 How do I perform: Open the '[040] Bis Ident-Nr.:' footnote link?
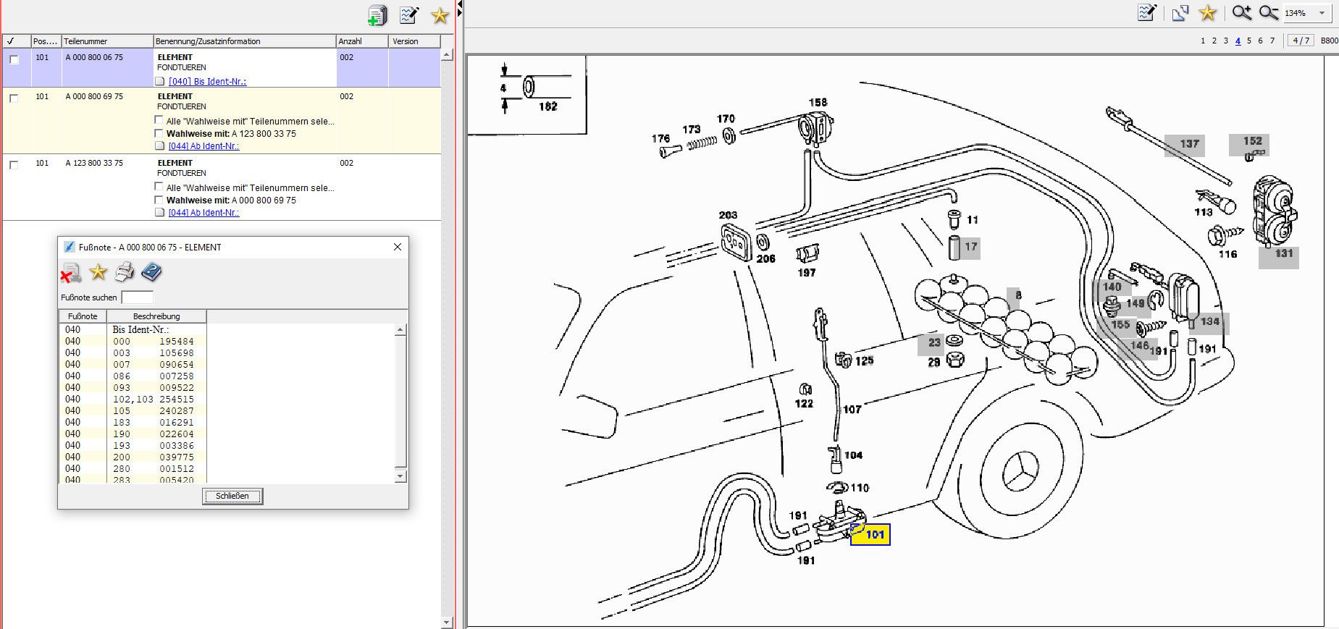coord(207,82)
